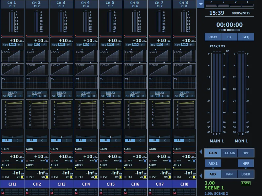Viewport: 262px width, 196px height.
Task: Open the FX tab
Action: click(230, 37)
